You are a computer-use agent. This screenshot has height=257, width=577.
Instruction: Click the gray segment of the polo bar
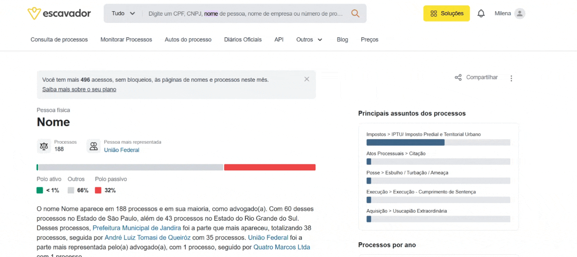131,167
